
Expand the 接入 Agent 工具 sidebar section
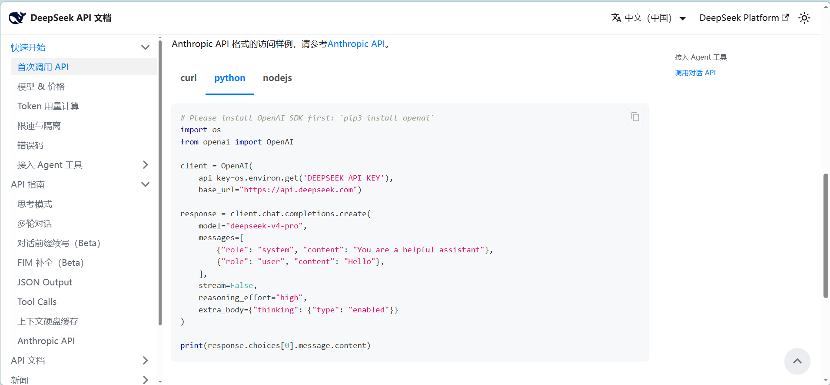[x=145, y=164]
